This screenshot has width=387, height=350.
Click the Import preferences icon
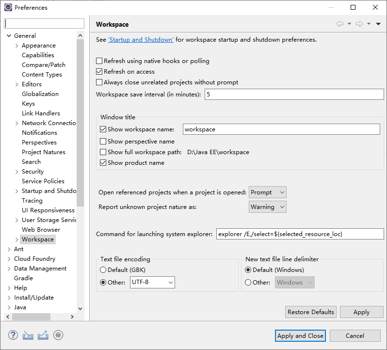pos(28,335)
